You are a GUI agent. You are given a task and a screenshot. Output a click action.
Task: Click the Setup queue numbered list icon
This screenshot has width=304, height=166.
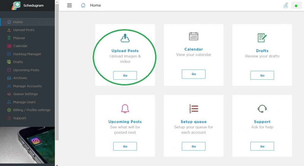(x=194, y=109)
